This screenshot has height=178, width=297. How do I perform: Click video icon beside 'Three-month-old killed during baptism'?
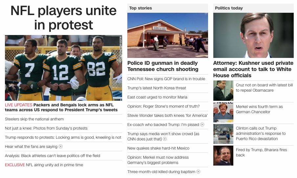(x=198, y=172)
